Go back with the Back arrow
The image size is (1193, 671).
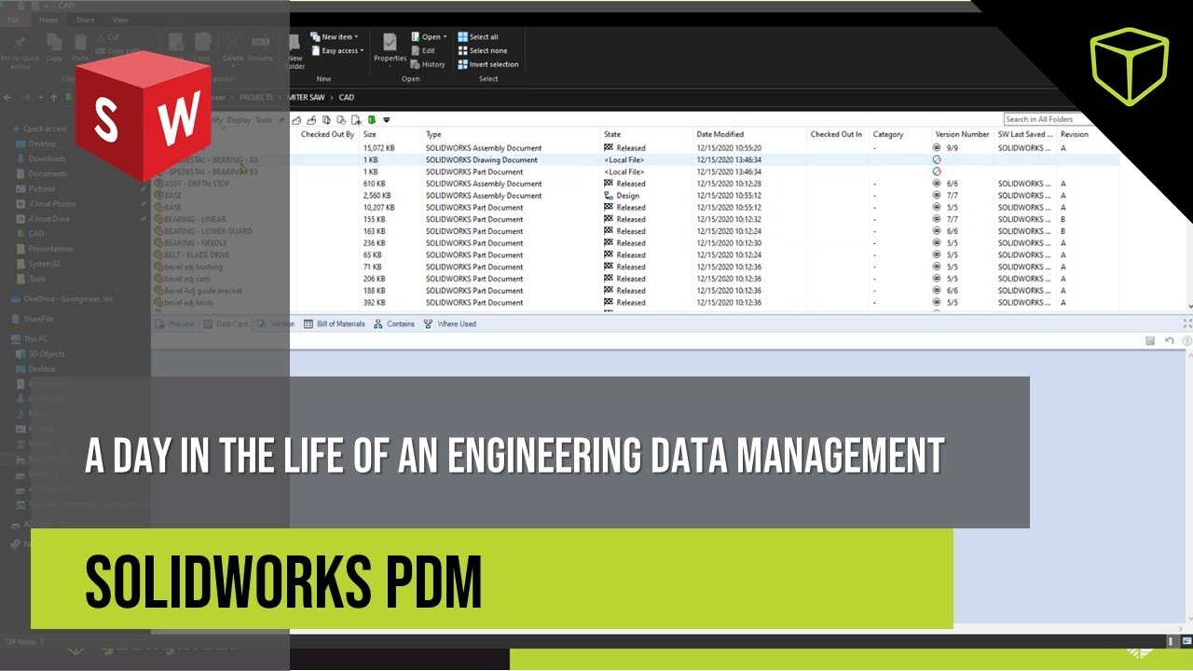8,97
